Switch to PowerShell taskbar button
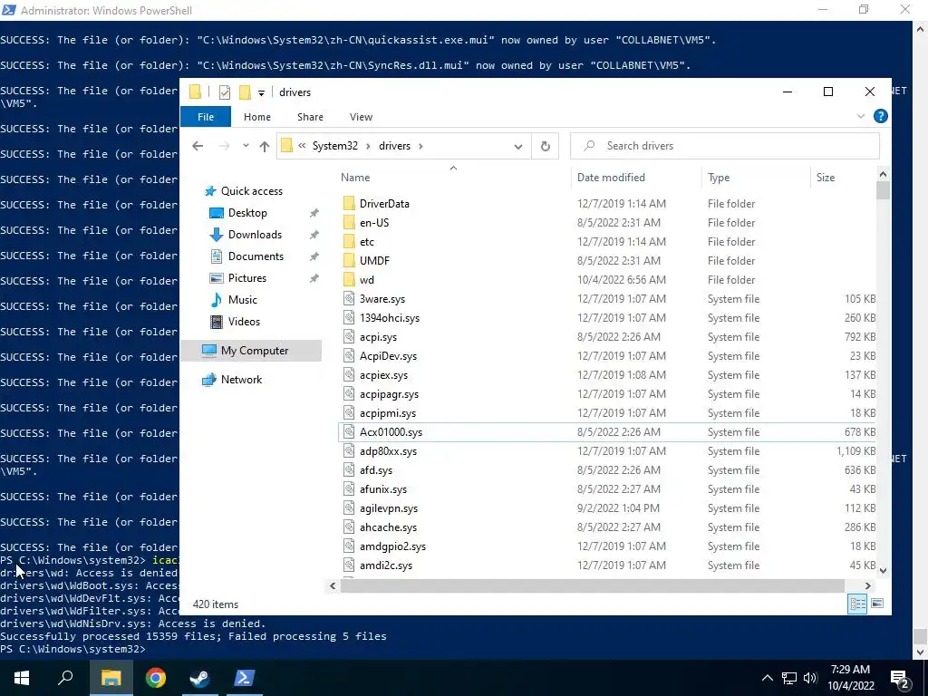Image resolution: width=928 pixels, height=696 pixels. click(245, 678)
